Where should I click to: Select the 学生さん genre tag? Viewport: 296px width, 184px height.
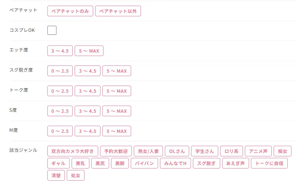205,151
